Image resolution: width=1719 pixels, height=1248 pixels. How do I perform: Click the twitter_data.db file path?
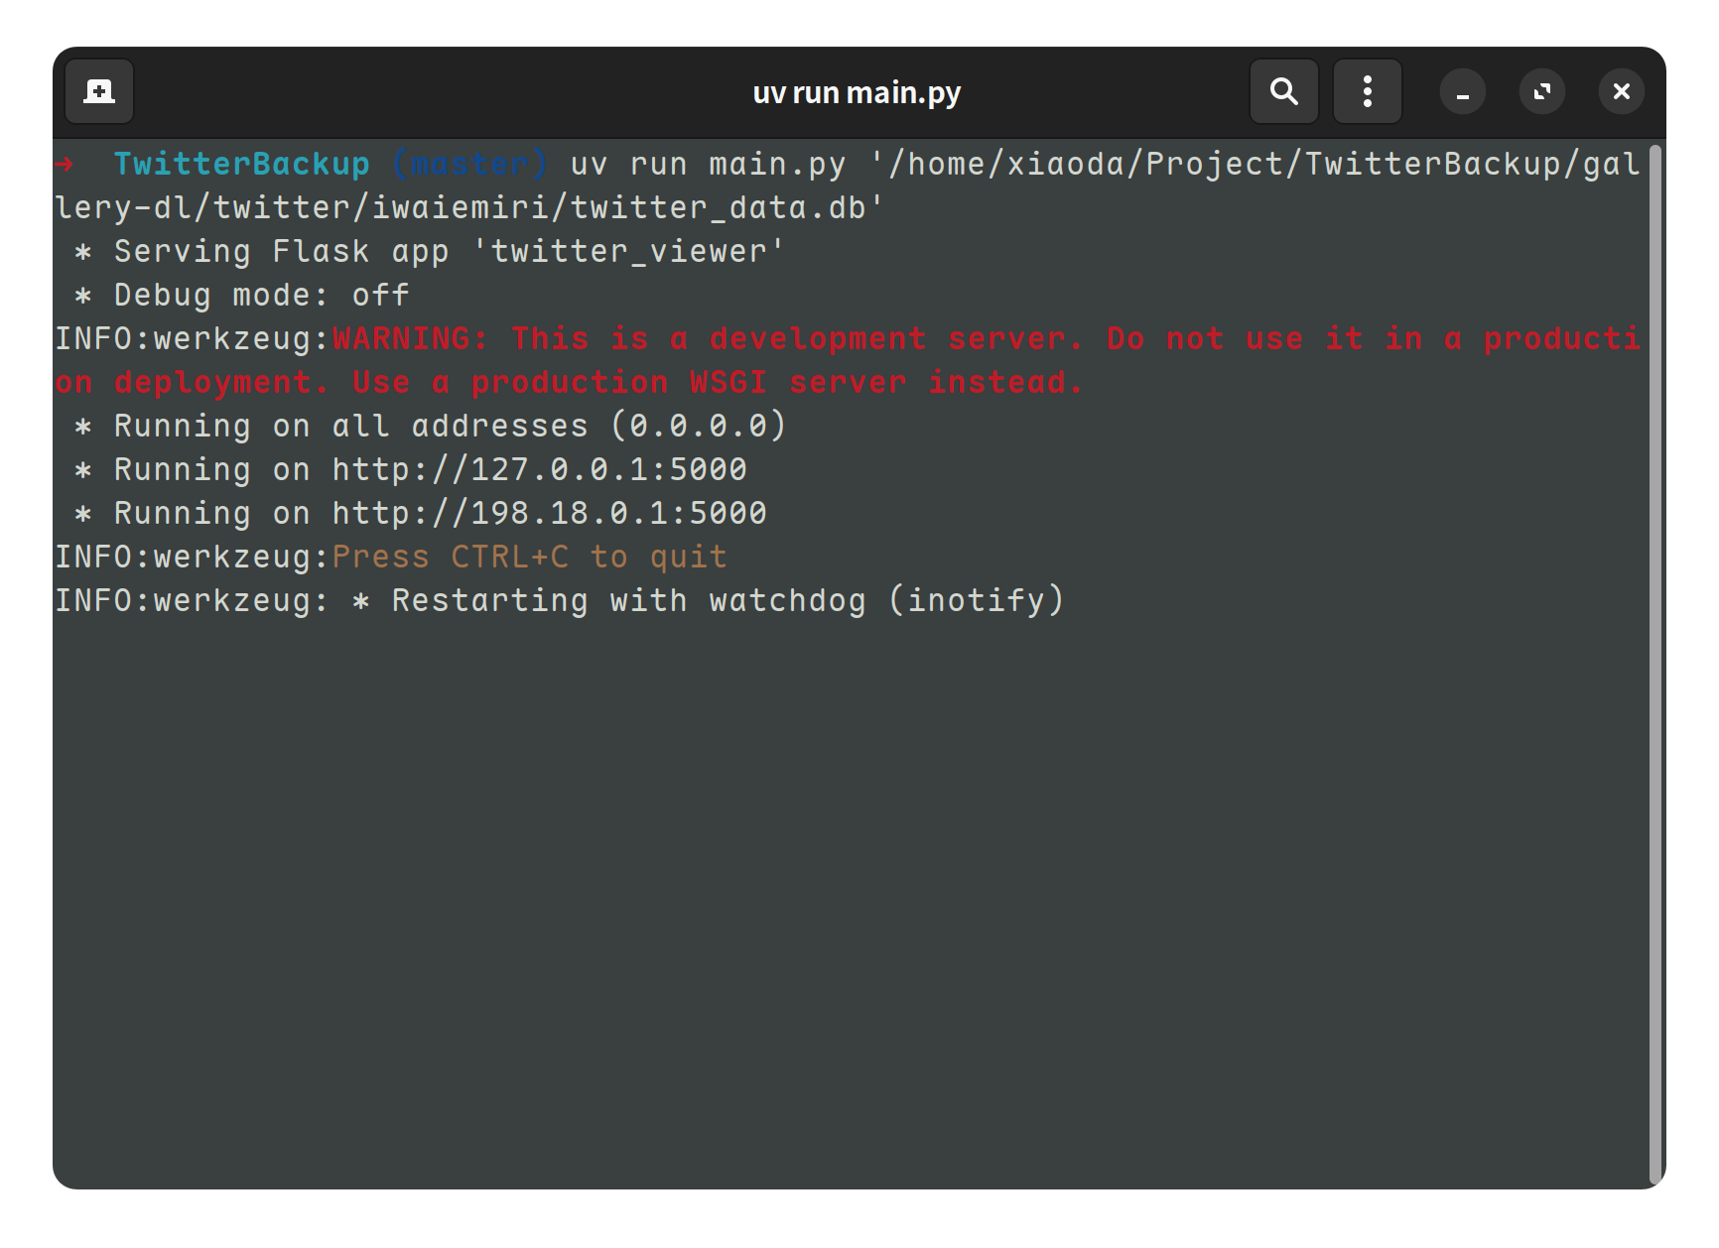point(848,186)
